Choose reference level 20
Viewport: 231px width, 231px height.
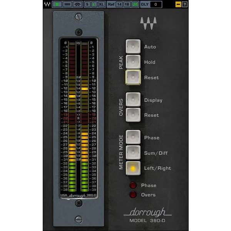coord(135,4)
